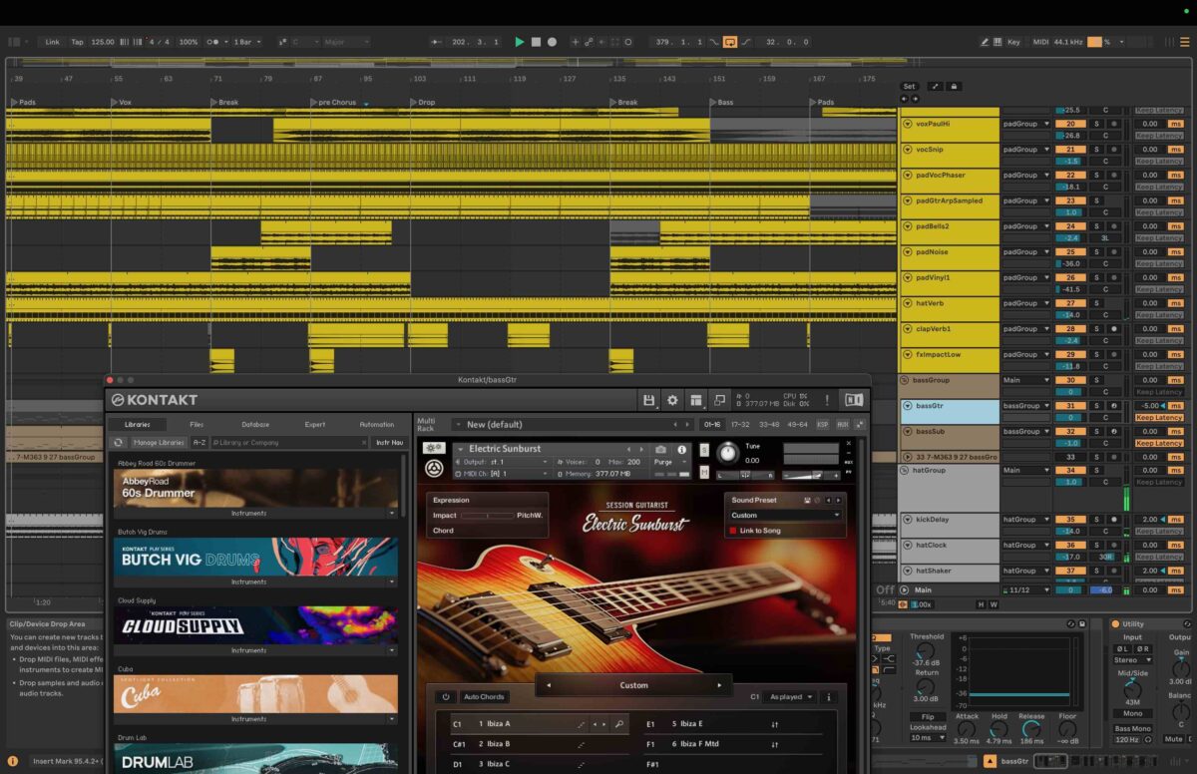Click the Manage Libraries button
Image resolution: width=1197 pixels, height=774 pixels.
point(159,442)
